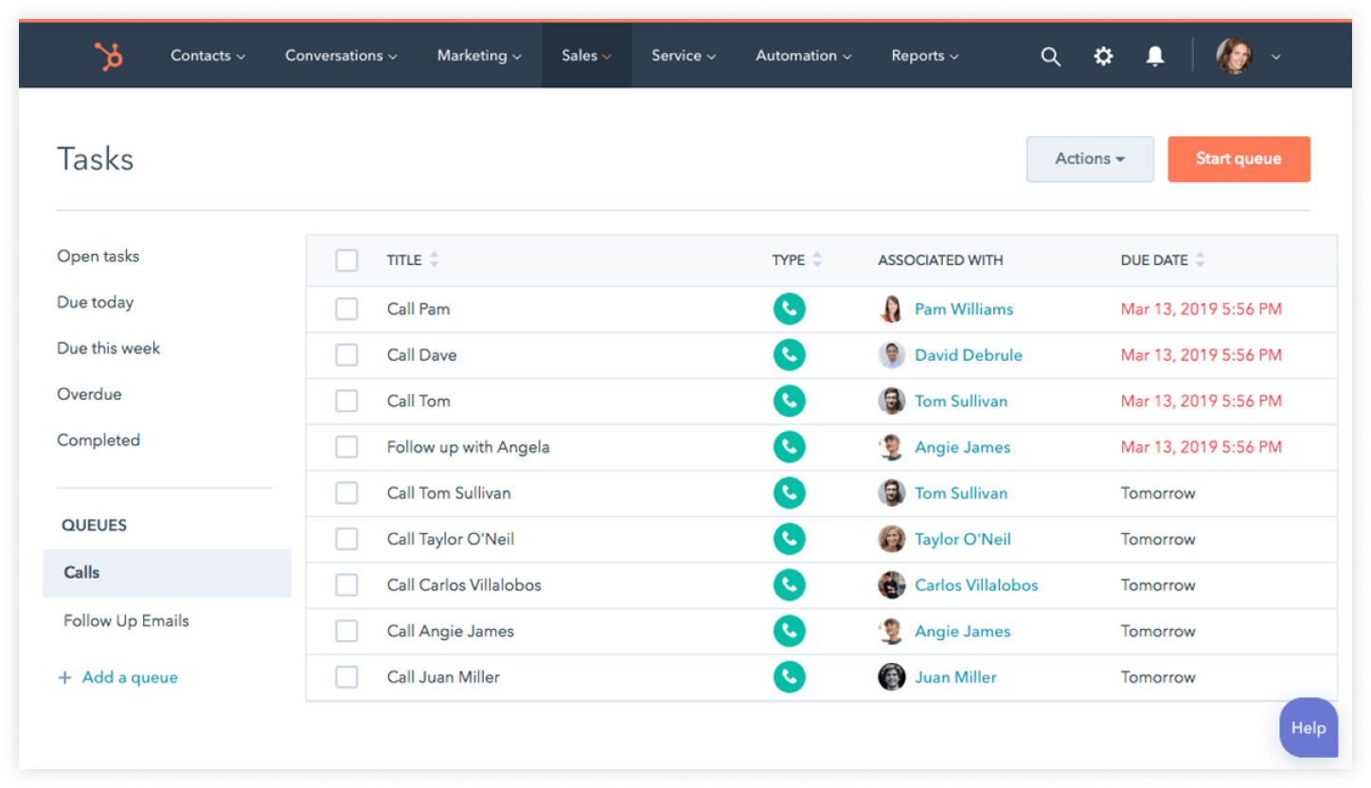Click the phone icon on Call Juan Miller row
The width and height of the screenshot is (1371, 788).
click(x=790, y=676)
